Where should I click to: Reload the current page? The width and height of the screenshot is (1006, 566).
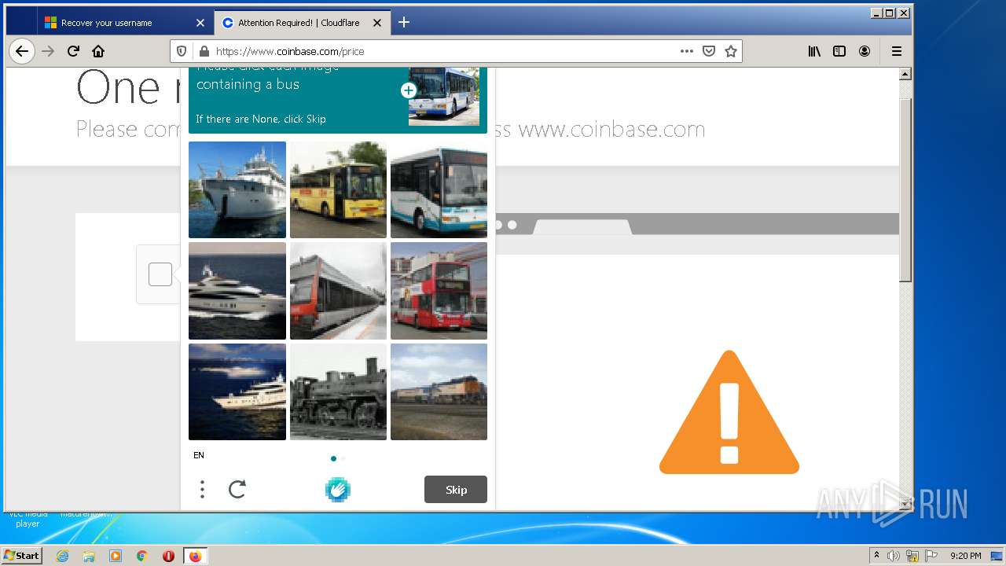(x=73, y=51)
